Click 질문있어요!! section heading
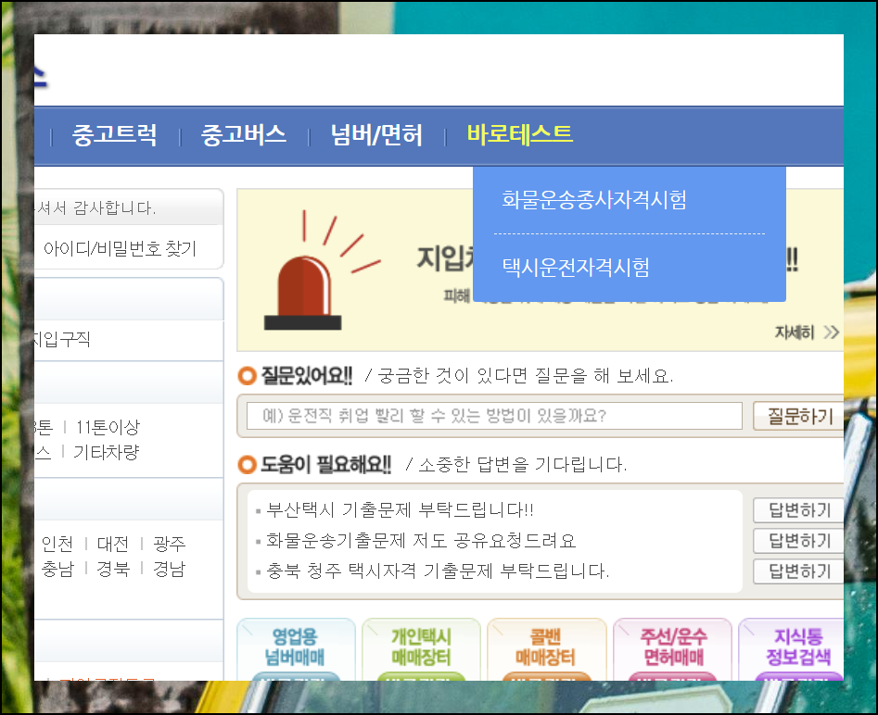The height and width of the screenshot is (715, 878). 307,375
